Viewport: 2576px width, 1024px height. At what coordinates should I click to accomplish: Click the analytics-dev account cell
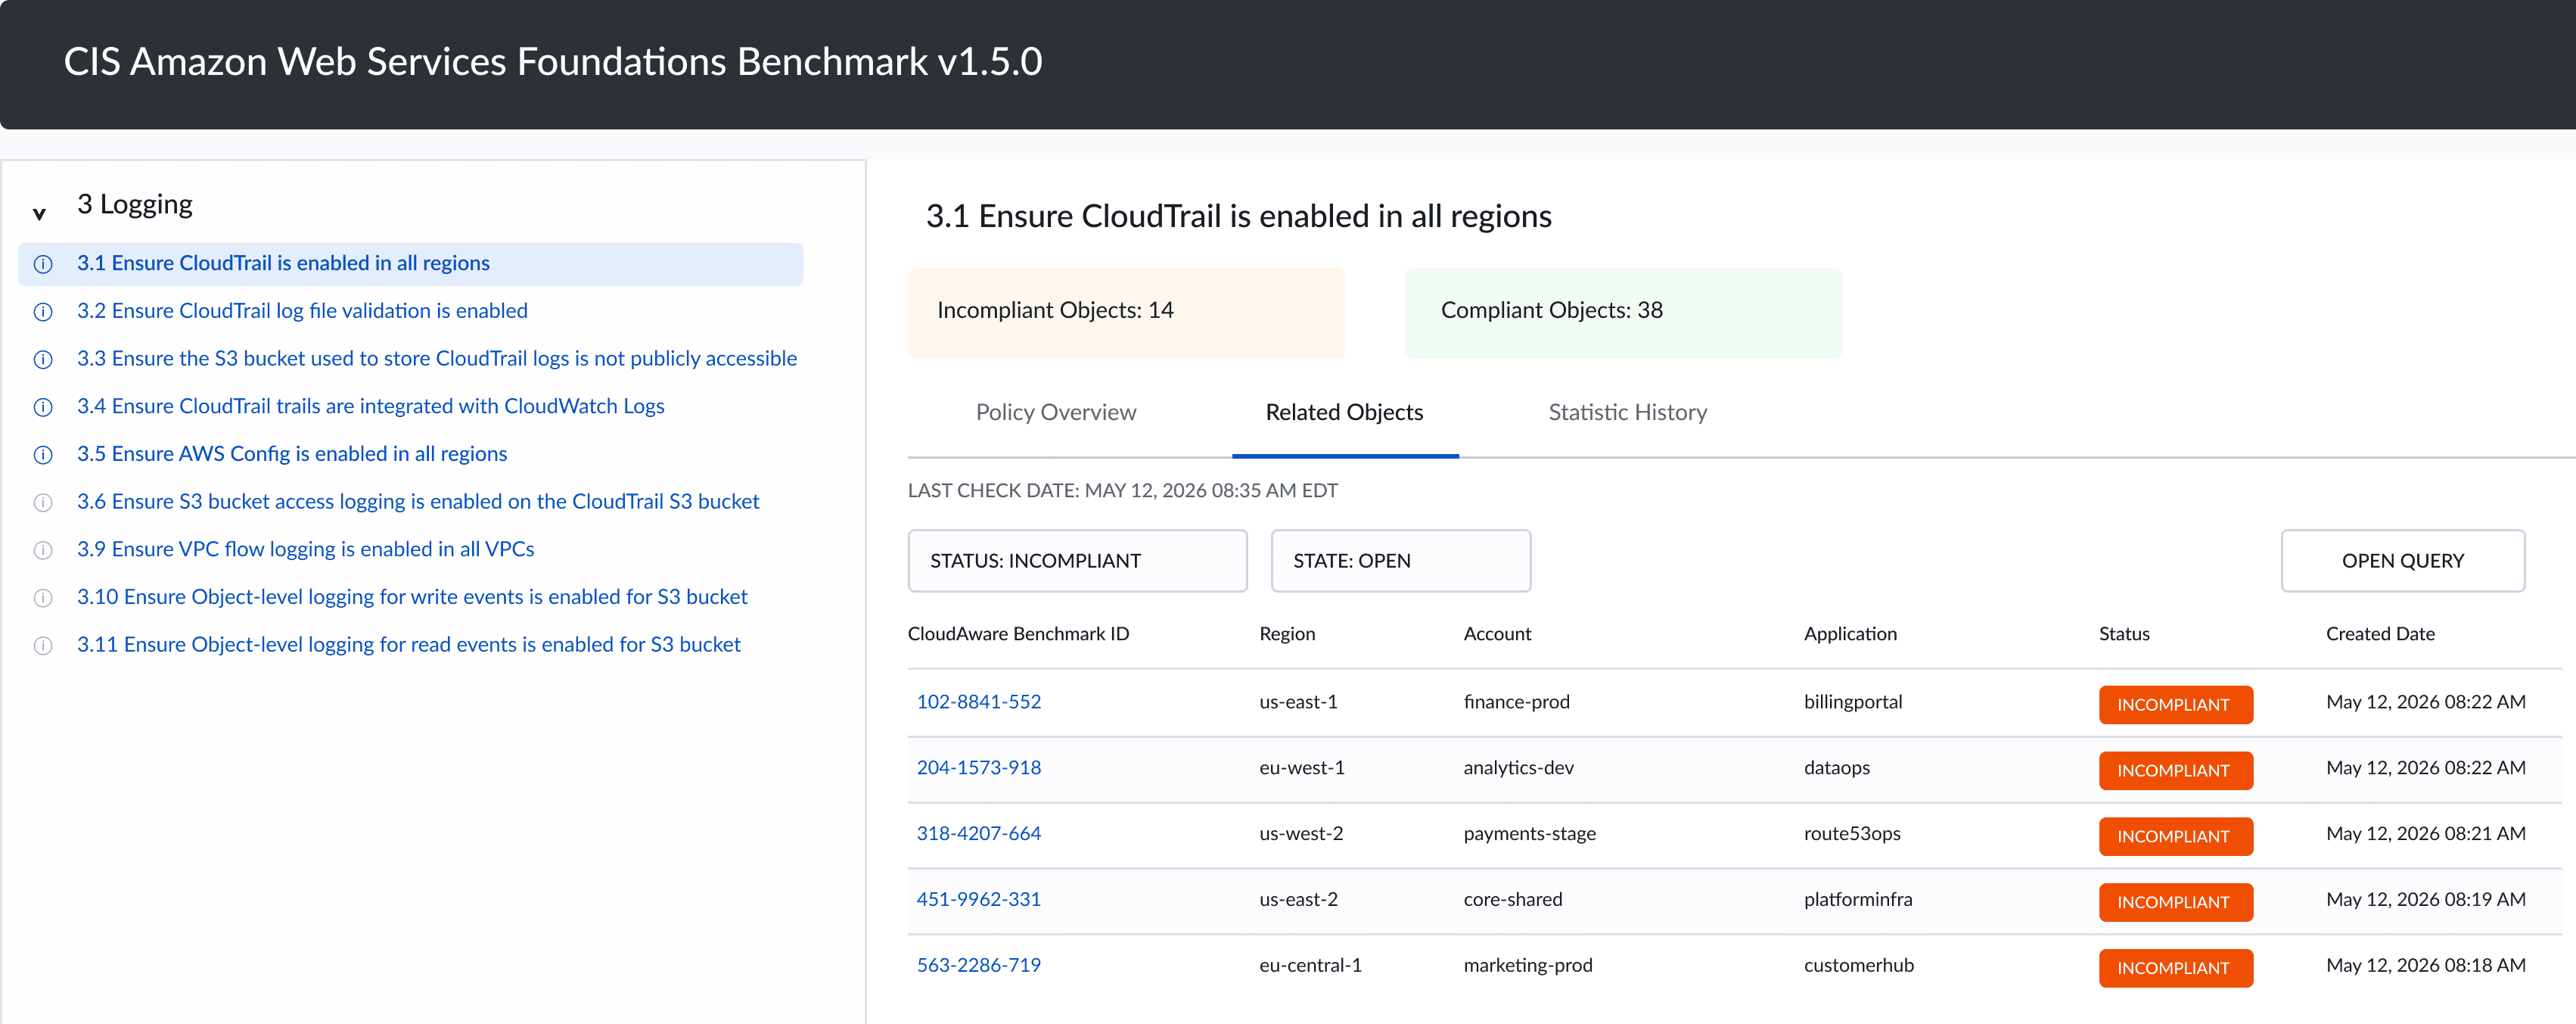coord(1518,768)
